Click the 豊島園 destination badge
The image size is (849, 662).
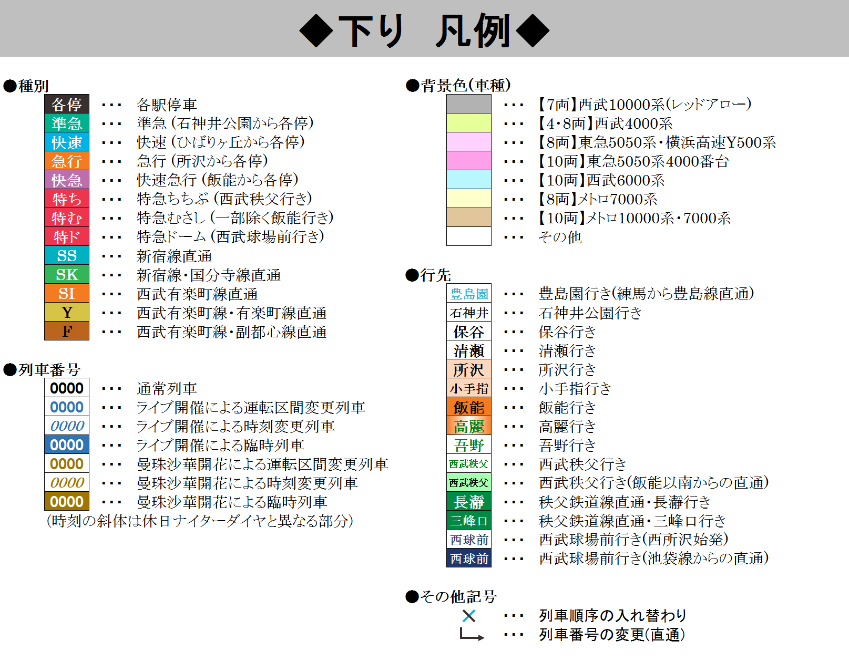coord(469,293)
